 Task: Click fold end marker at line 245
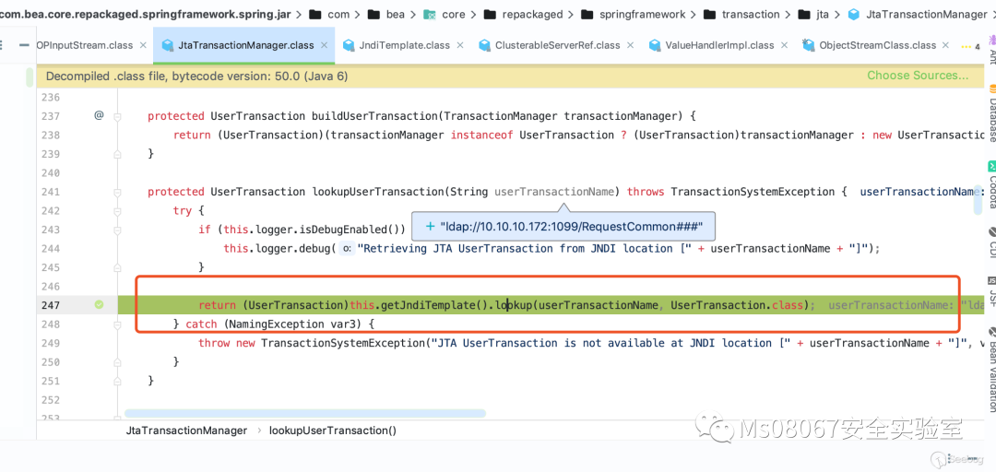(x=117, y=267)
